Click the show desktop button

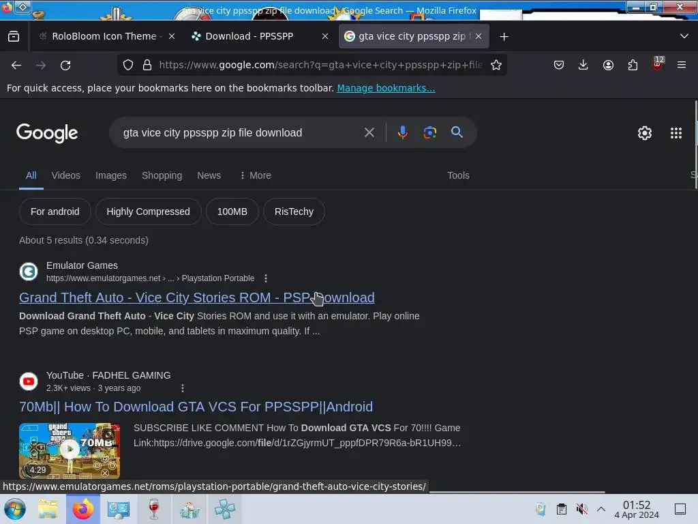point(680,509)
